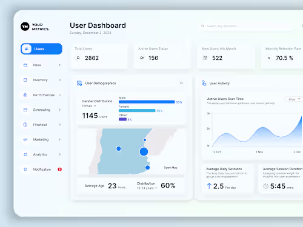Open the Inbox sidebar icon
This screenshot has width=303, height=227.
(x=25, y=65)
